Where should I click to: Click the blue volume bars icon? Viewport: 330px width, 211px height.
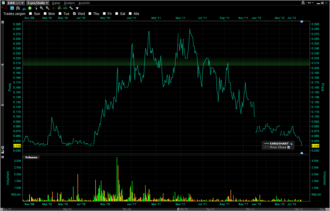click(x=24, y=8)
